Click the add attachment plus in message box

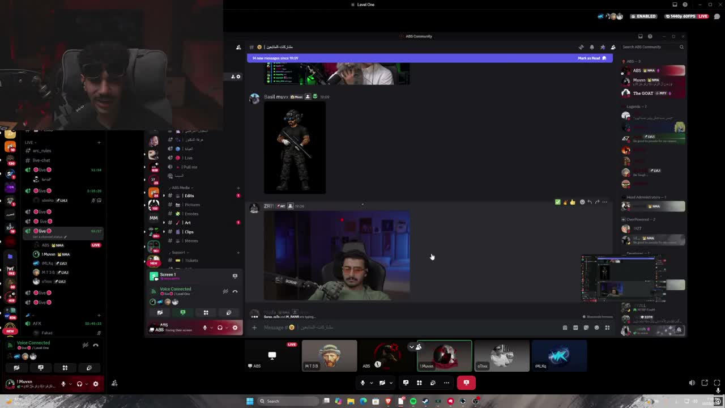(254, 328)
